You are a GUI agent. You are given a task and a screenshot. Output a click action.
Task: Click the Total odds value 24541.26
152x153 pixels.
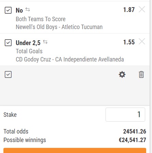click(x=135, y=131)
